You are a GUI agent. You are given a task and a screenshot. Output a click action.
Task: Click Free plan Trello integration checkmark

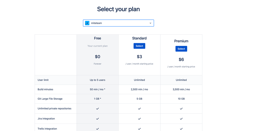98,129
